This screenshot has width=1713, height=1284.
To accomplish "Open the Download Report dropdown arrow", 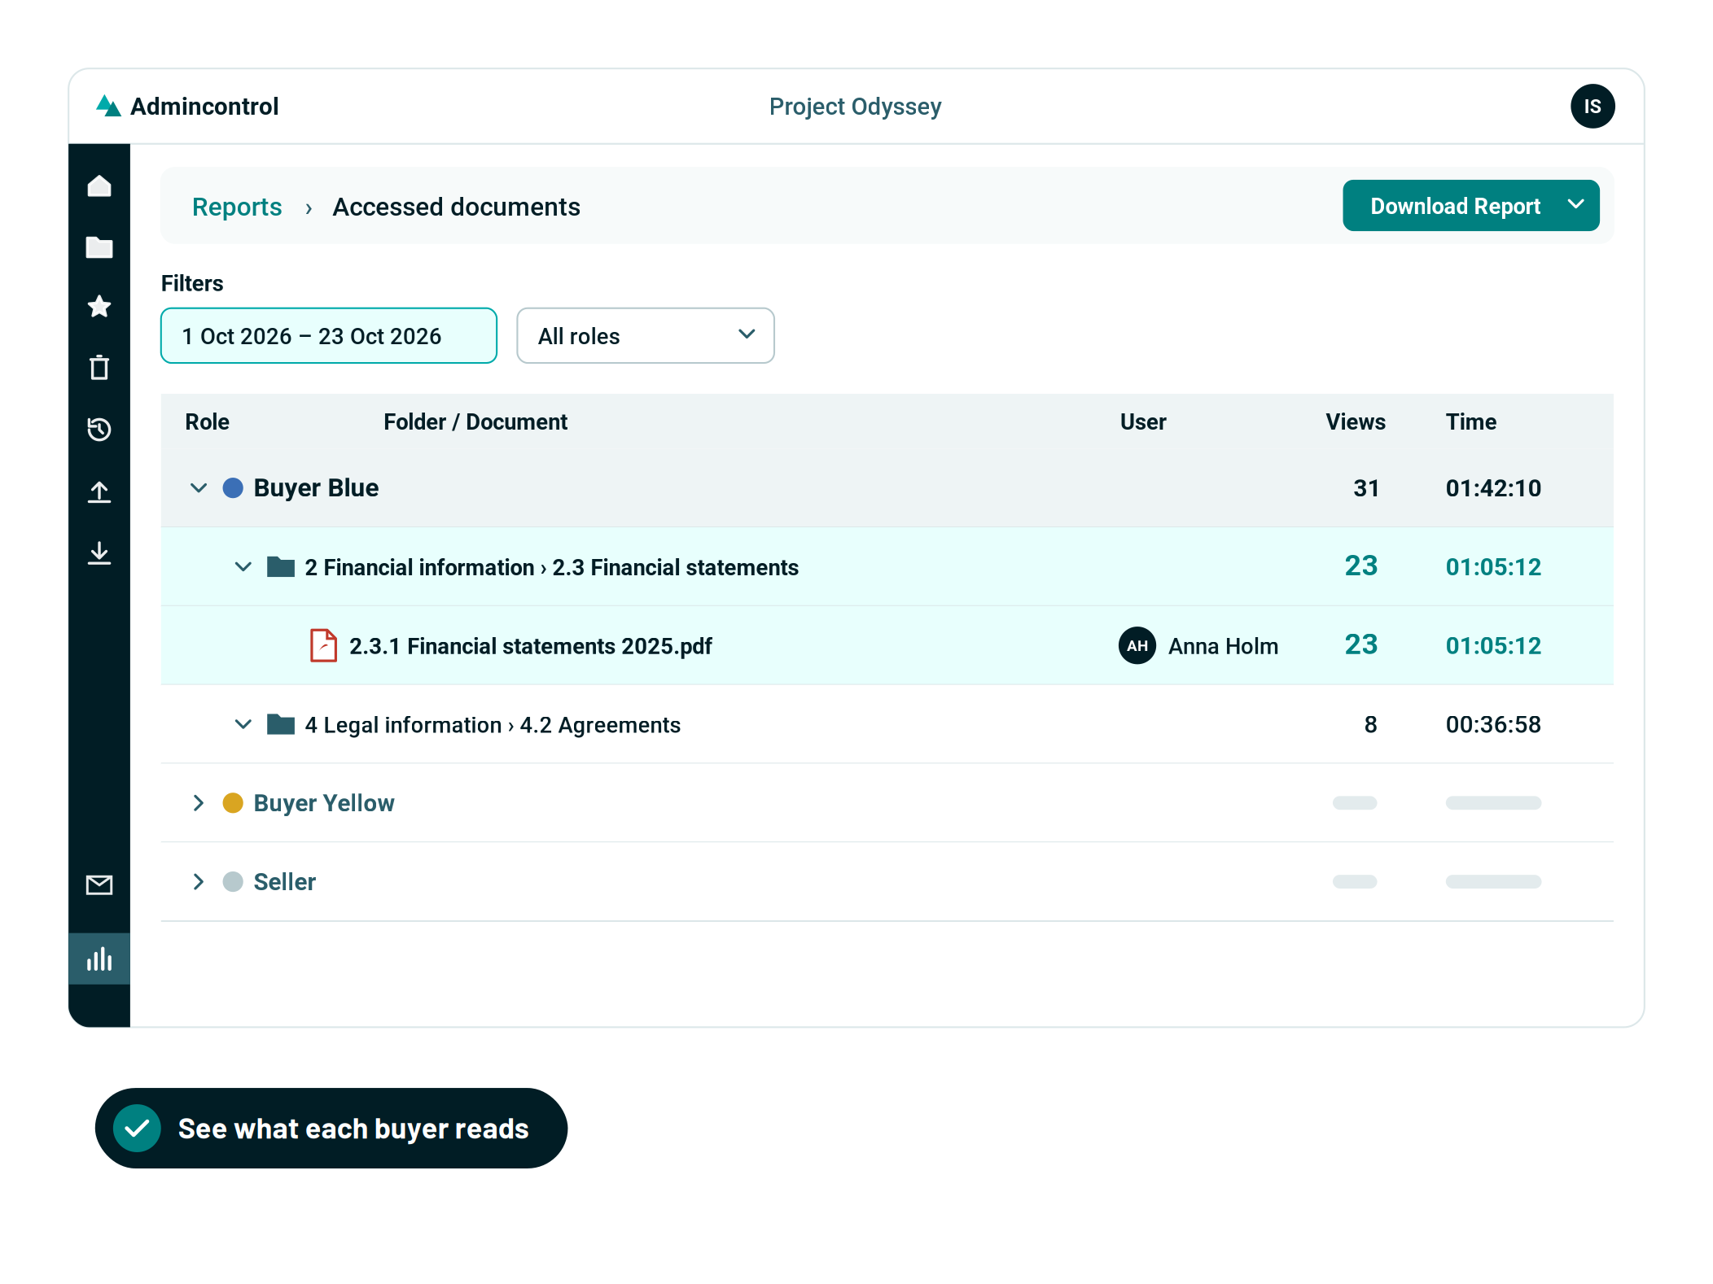I will (x=1576, y=205).
